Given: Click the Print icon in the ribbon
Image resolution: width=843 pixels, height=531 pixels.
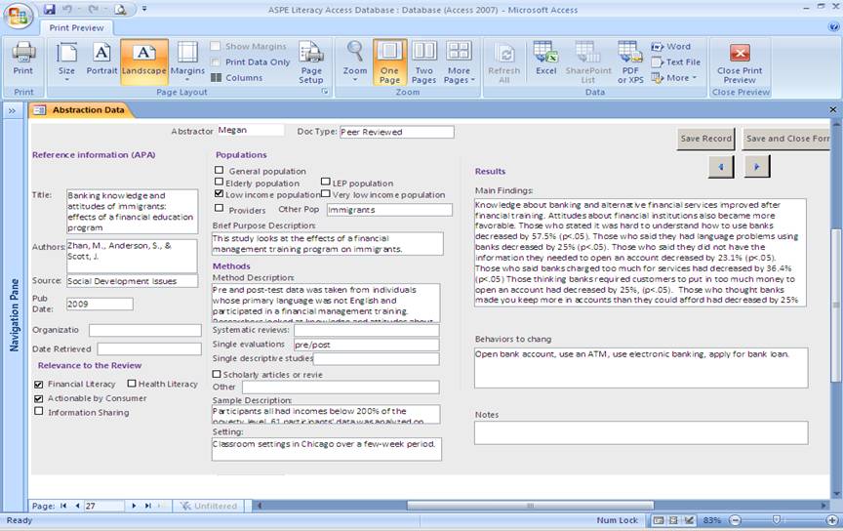Looking at the screenshot, I should 22,59.
